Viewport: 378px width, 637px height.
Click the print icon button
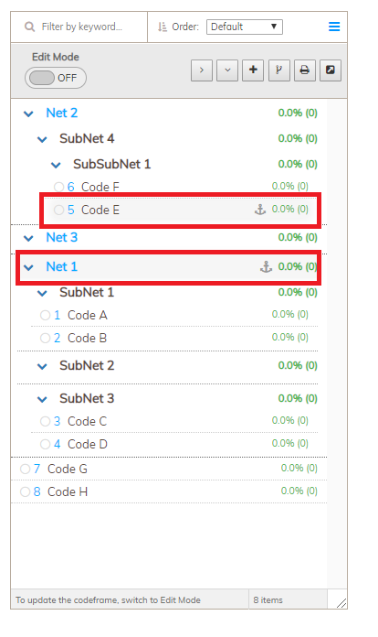tap(305, 70)
